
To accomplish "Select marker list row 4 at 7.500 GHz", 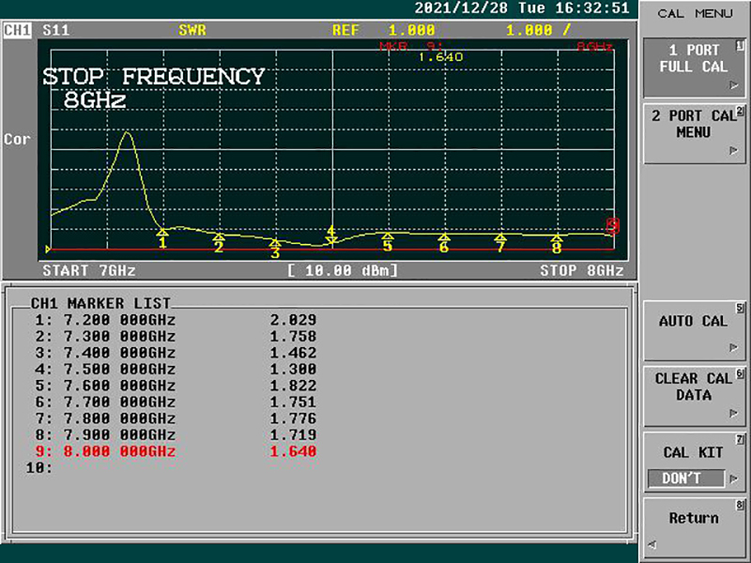I will click(176, 369).
